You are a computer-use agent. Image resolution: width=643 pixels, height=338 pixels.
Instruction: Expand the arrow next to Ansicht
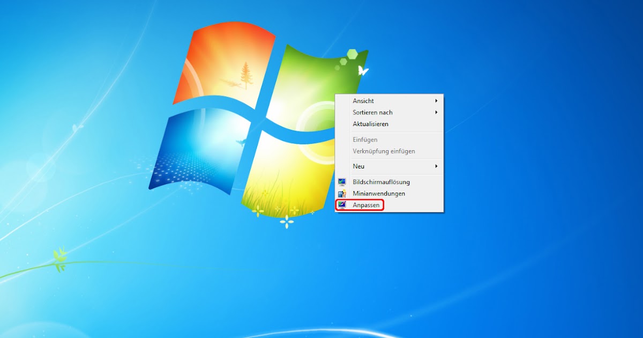(x=436, y=101)
